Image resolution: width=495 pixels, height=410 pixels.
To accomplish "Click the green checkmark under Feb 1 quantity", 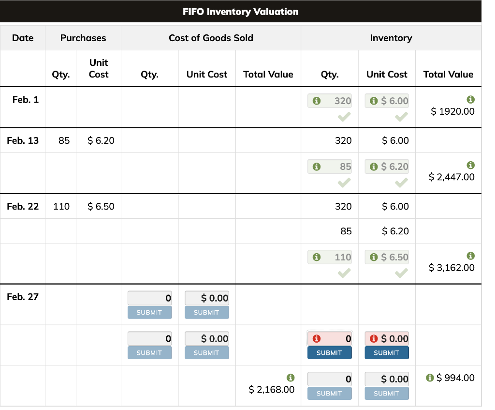I will coord(344,116).
